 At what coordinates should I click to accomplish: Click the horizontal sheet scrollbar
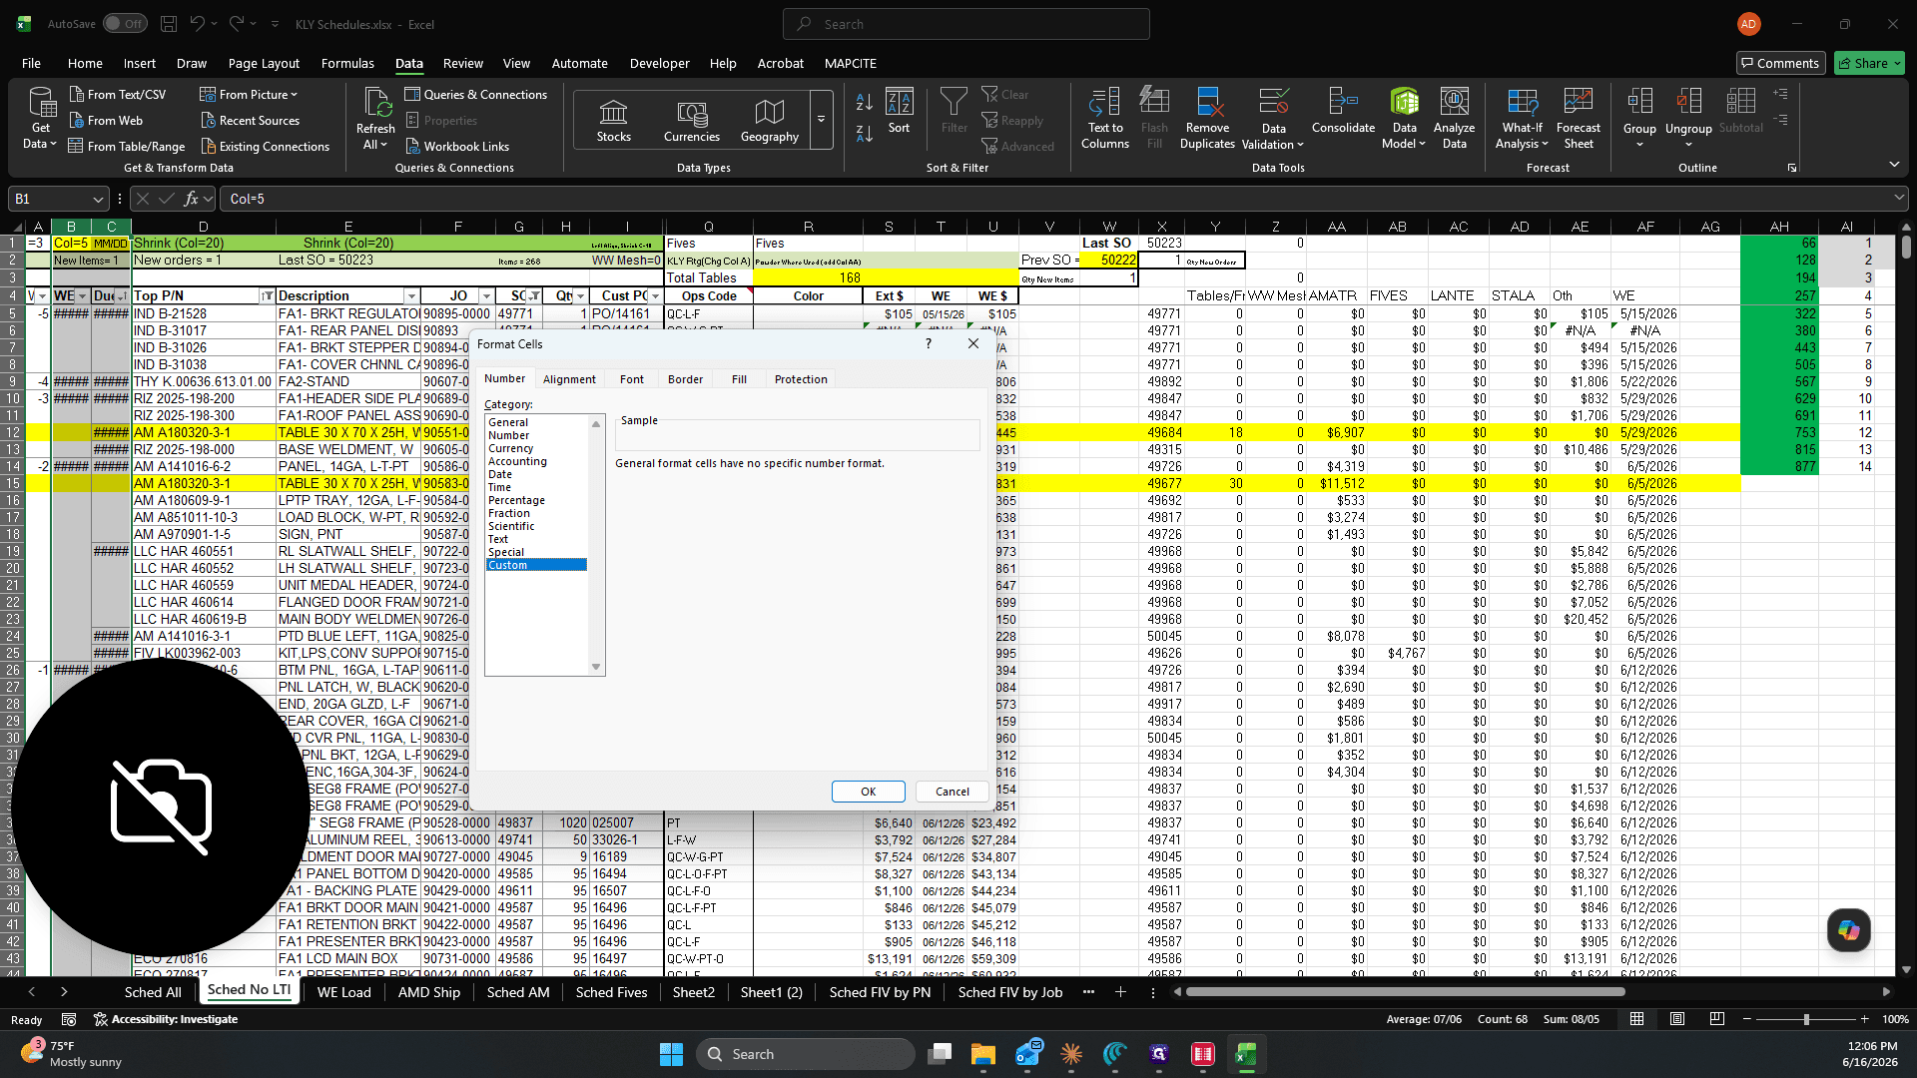(x=1405, y=992)
